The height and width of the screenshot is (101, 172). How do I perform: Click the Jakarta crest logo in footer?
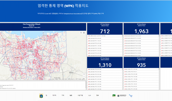pos(41,96)
